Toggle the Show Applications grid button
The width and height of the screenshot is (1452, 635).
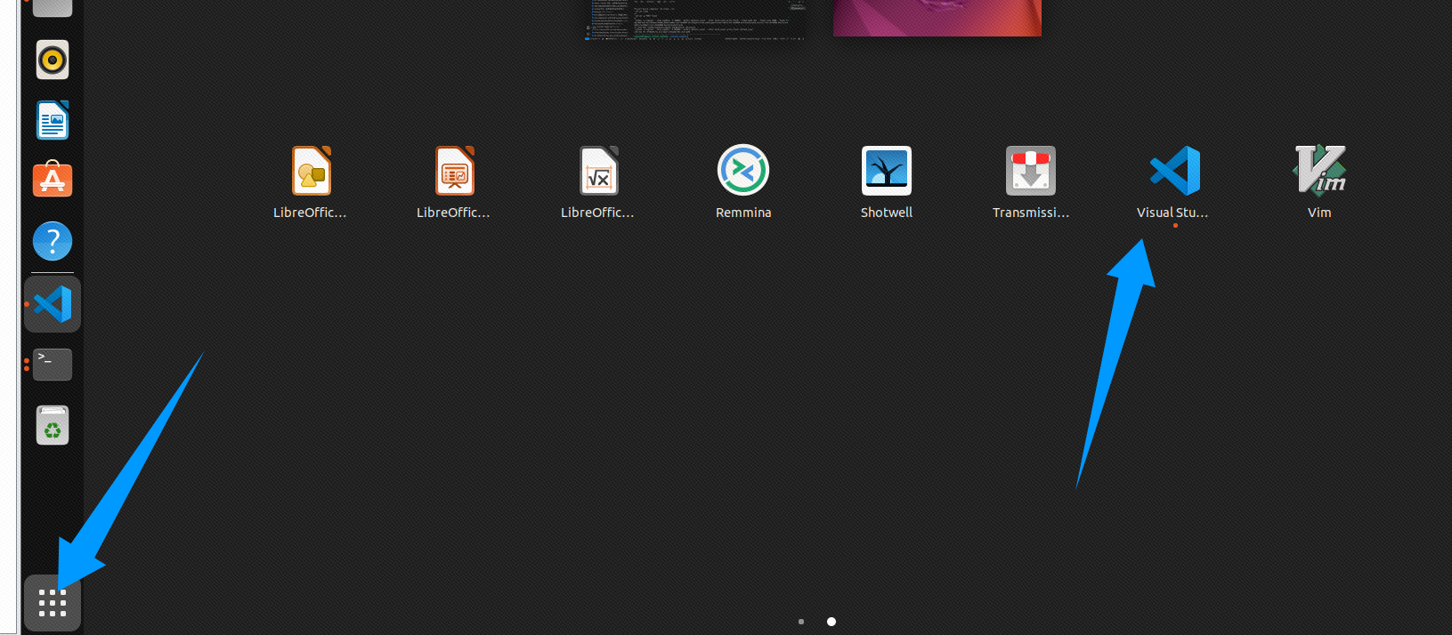pos(53,603)
